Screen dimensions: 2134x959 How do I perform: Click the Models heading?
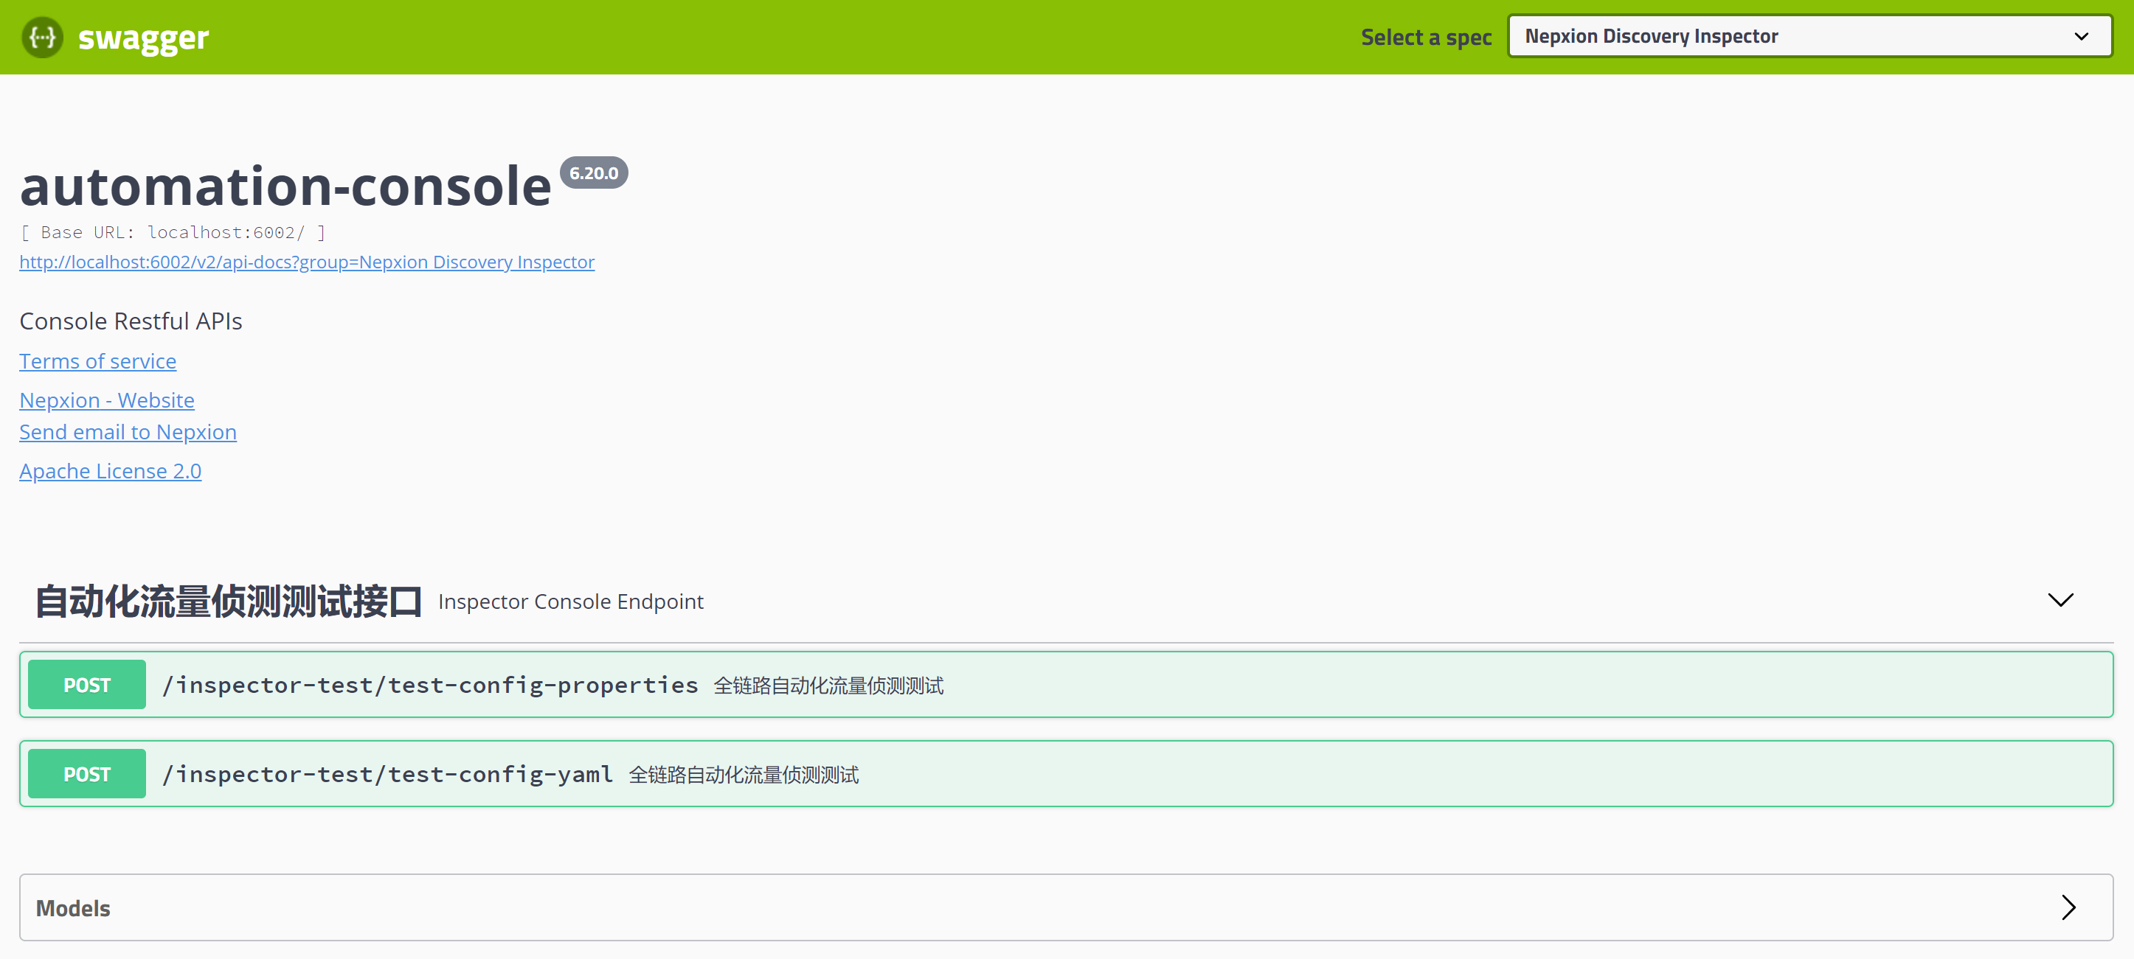click(73, 908)
